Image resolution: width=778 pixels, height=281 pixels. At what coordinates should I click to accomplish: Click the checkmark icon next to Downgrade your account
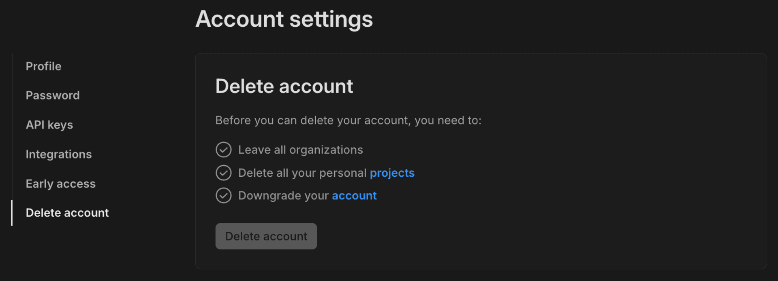(x=223, y=196)
